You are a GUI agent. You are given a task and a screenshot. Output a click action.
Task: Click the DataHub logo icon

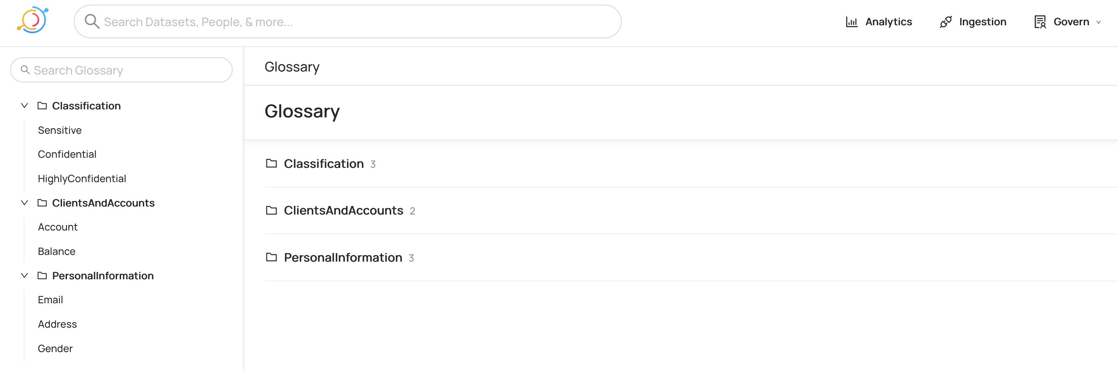click(x=32, y=20)
